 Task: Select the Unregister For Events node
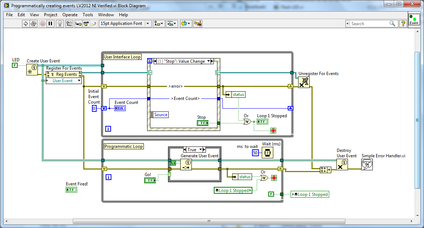[x=304, y=82]
